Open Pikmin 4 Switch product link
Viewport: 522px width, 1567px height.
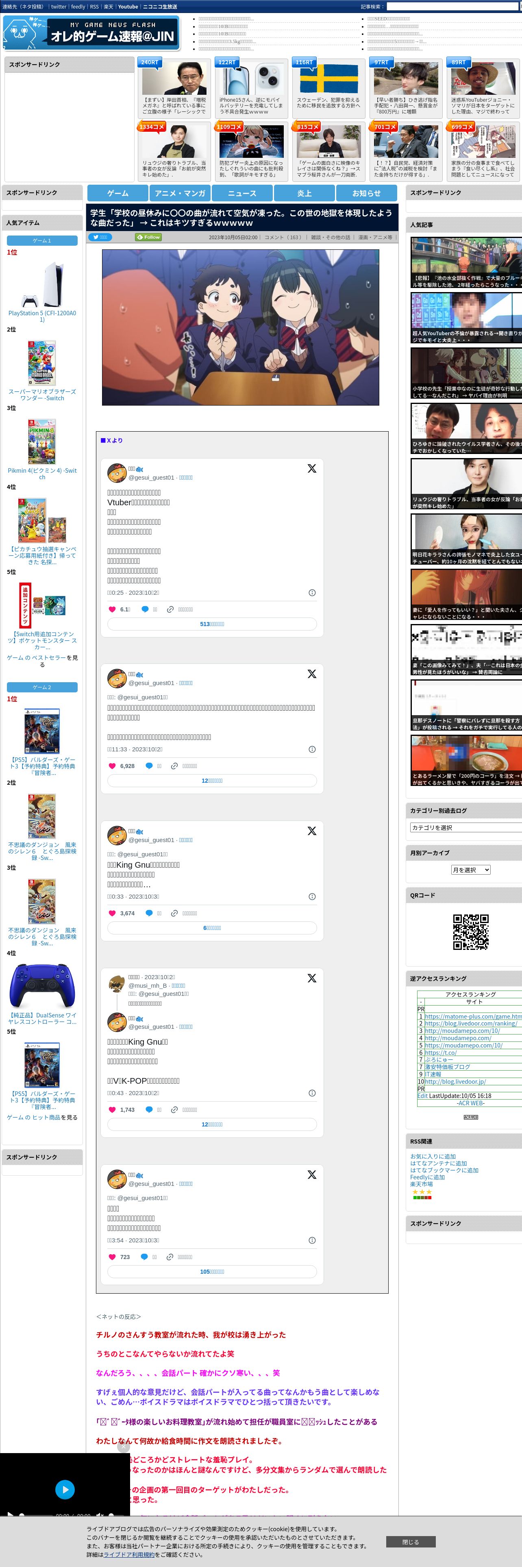(x=42, y=474)
